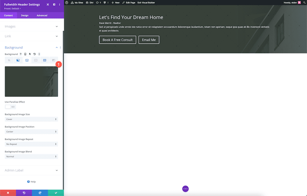
Task: Click the updates counter icon in the admin bar
Action: (98, 3)
